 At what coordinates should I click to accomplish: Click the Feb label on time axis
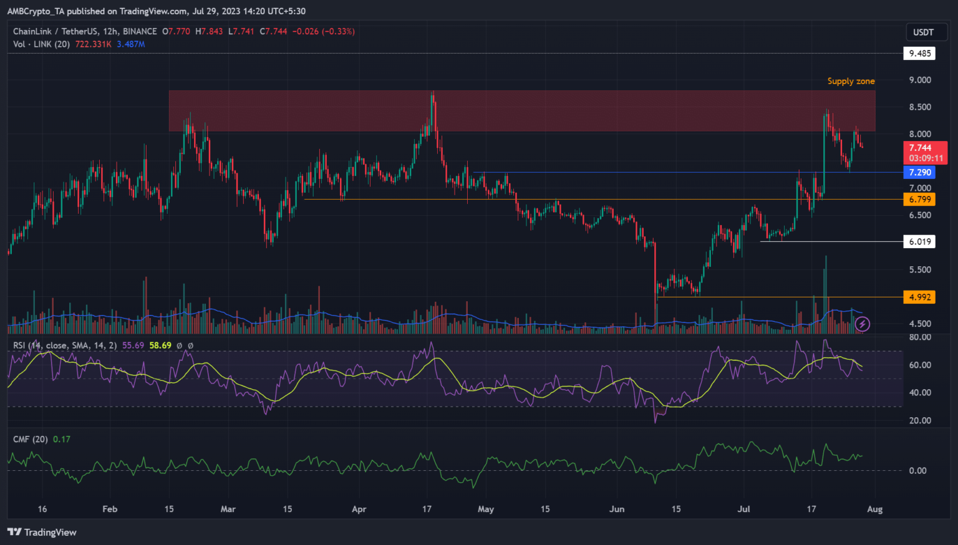(x=110, y=509)
